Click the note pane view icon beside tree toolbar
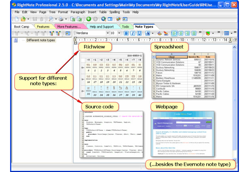This screenshot has width=249, height=172. [68, 33]
